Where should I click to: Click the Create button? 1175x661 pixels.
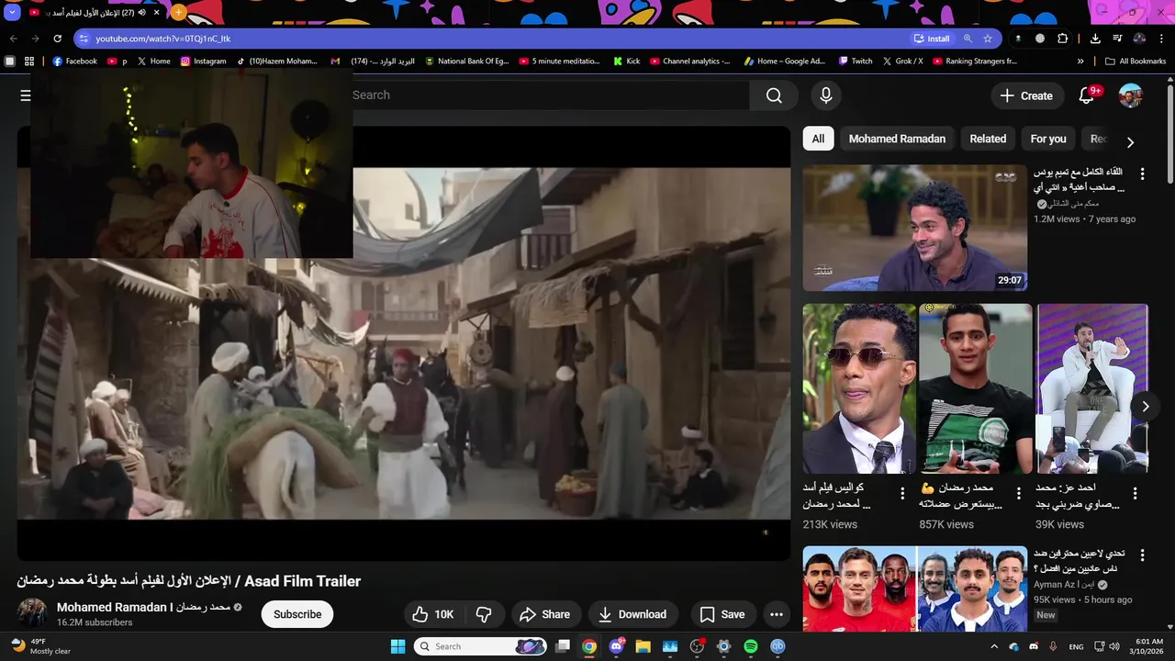point(1026,95)
